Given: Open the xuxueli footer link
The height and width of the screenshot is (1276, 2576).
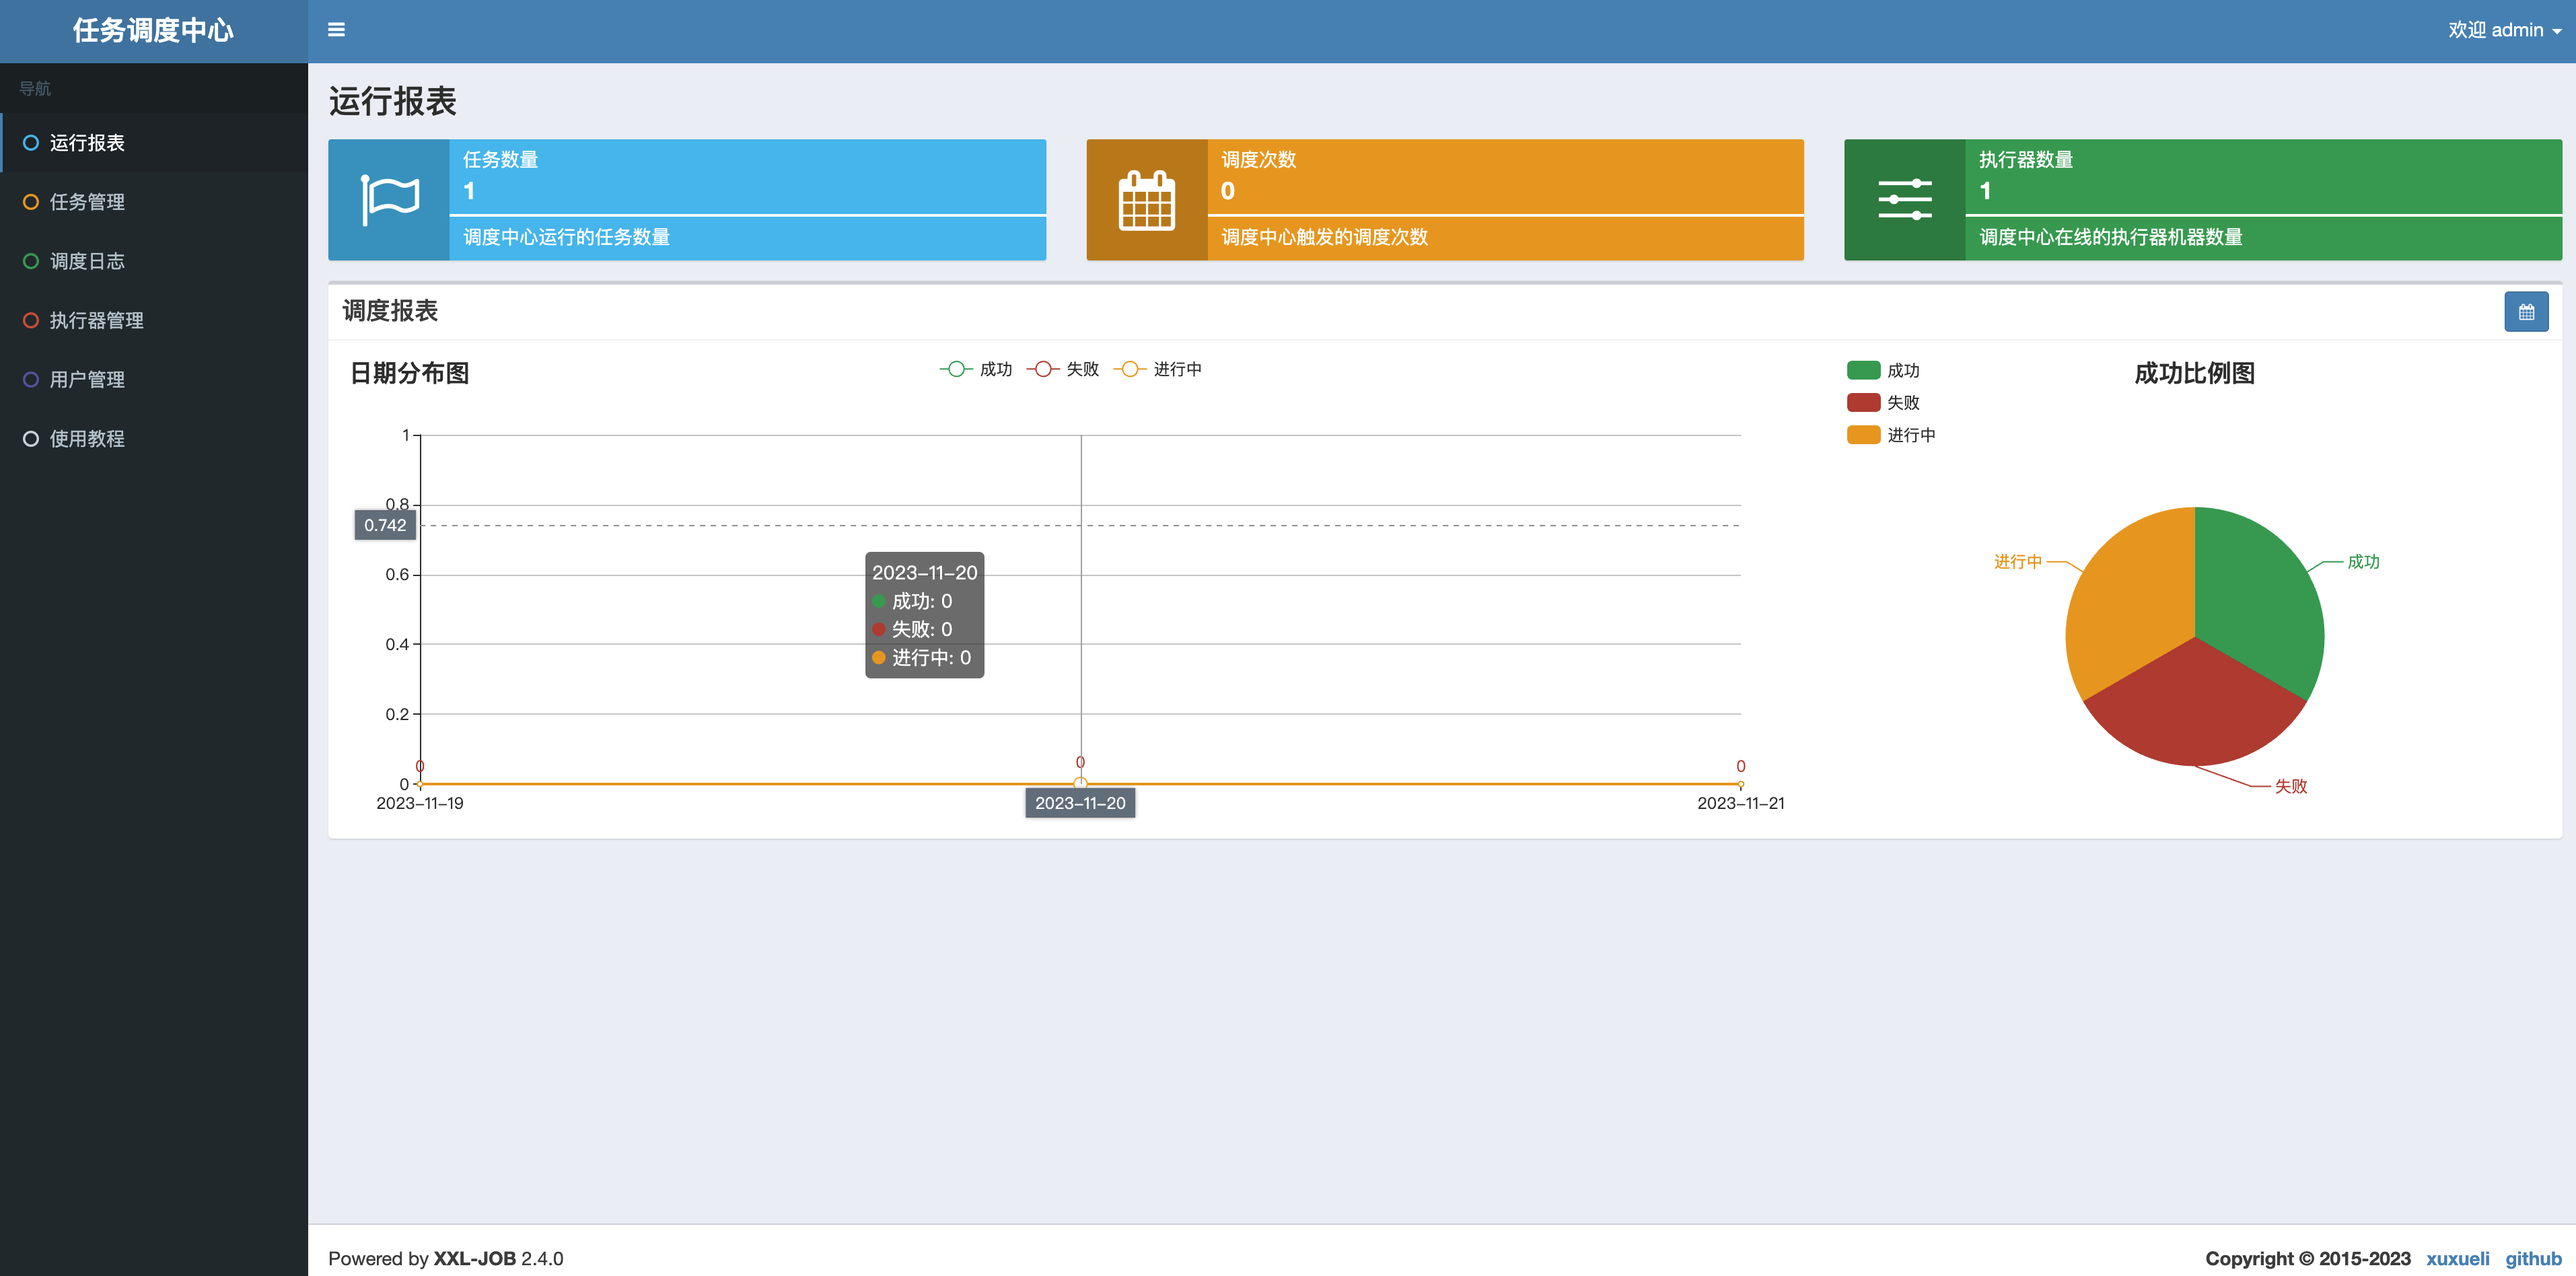Looking at the screenshot, I should click(2457, 1258).
